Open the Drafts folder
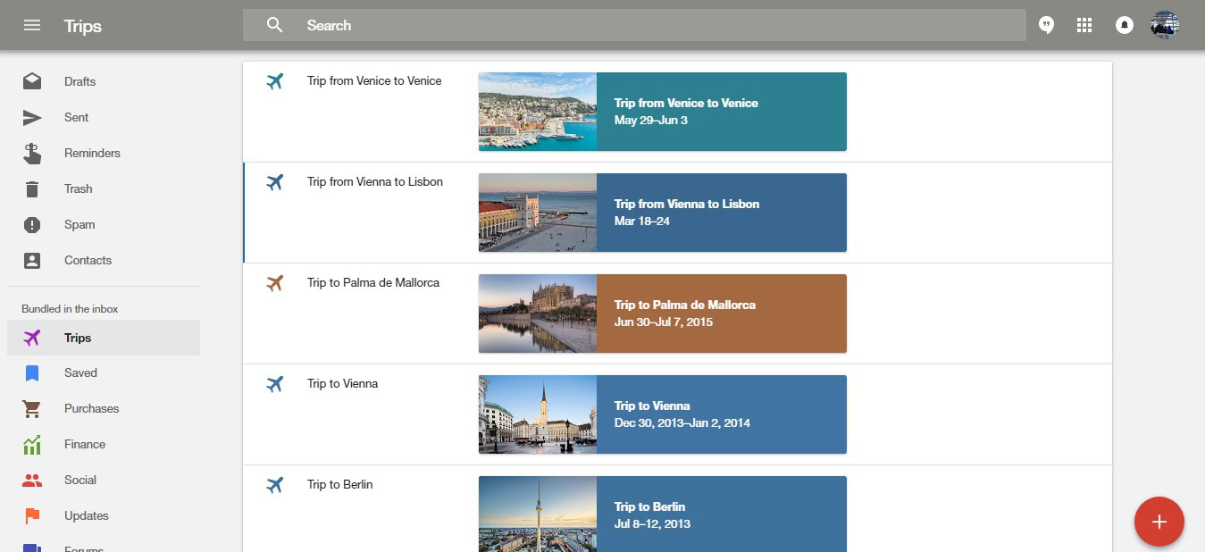The height and width of the screenshot is (552, 1205). click(79, 81)
